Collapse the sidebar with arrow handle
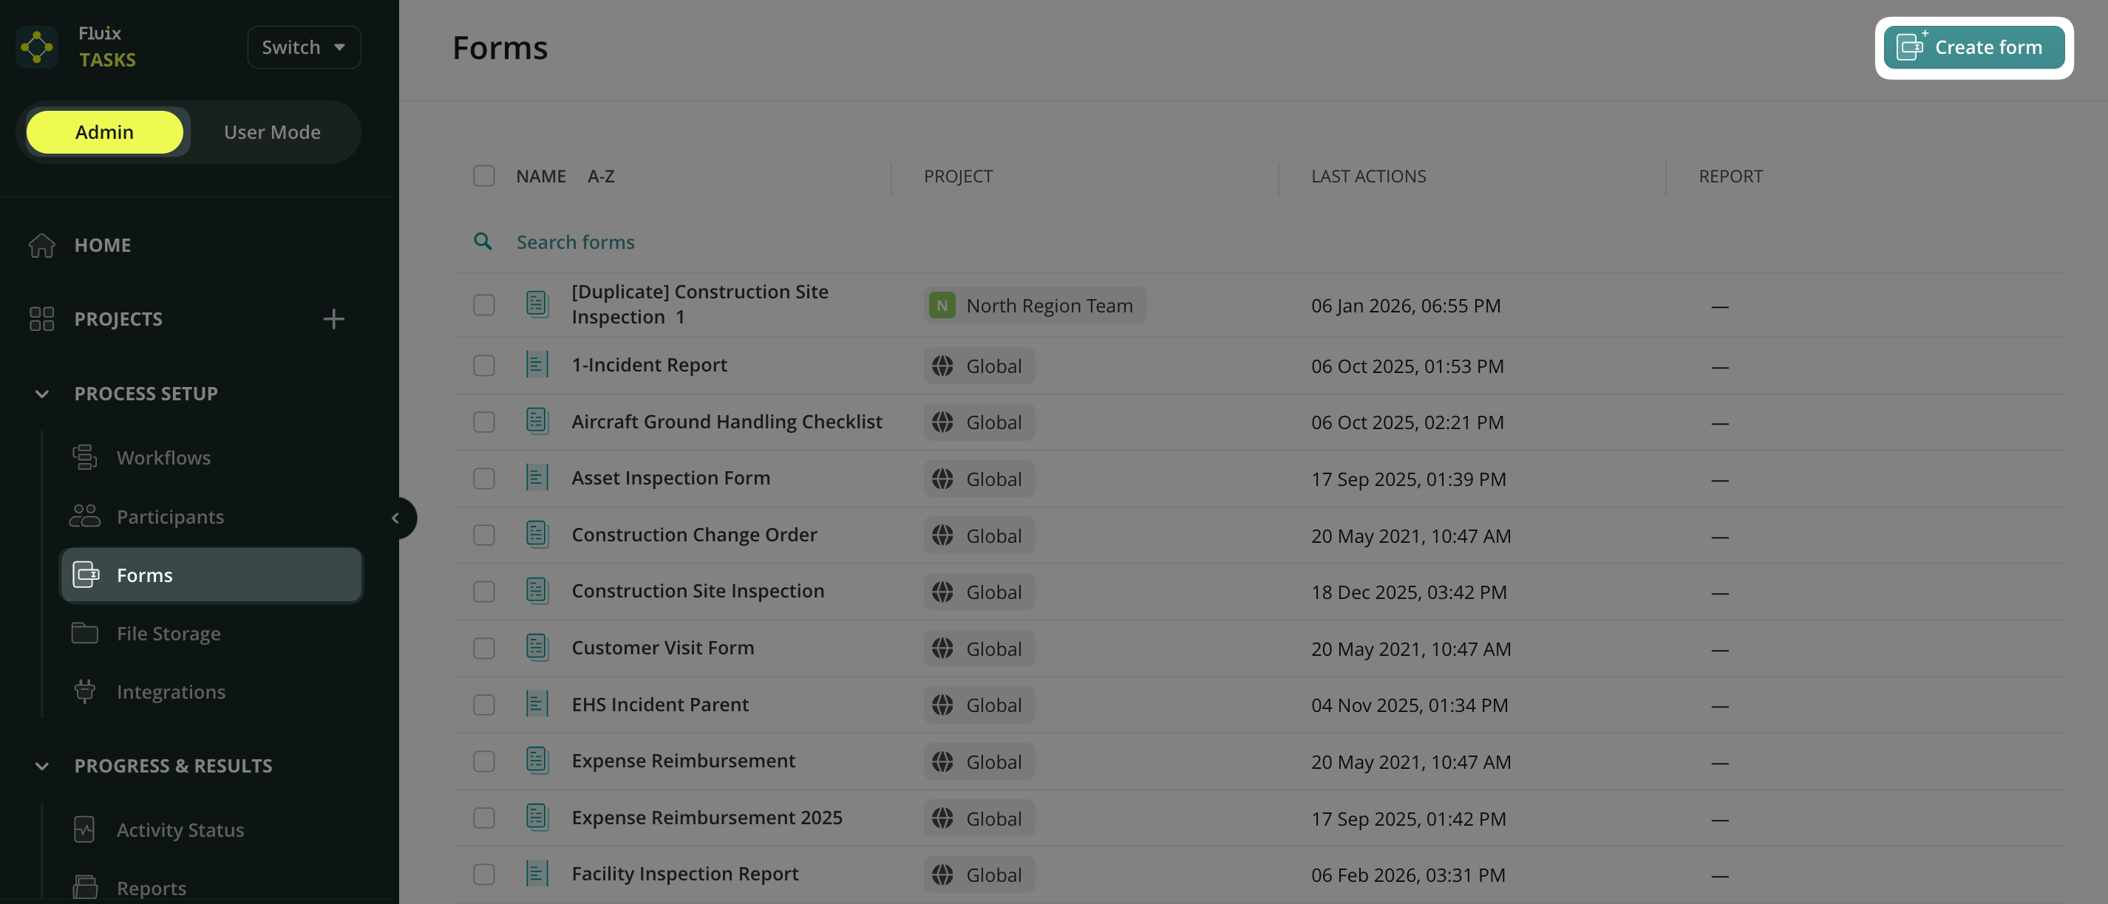Screen dimensions: 2108x904 pyautogui.click(x=396, y=518)
